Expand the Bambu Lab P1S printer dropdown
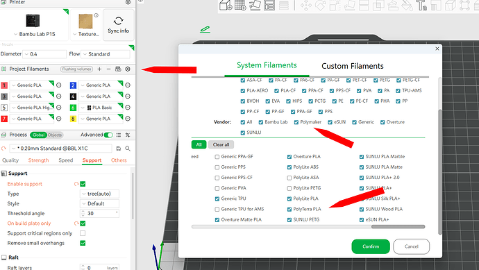The image size is (479, 270). tap(34, 34)
